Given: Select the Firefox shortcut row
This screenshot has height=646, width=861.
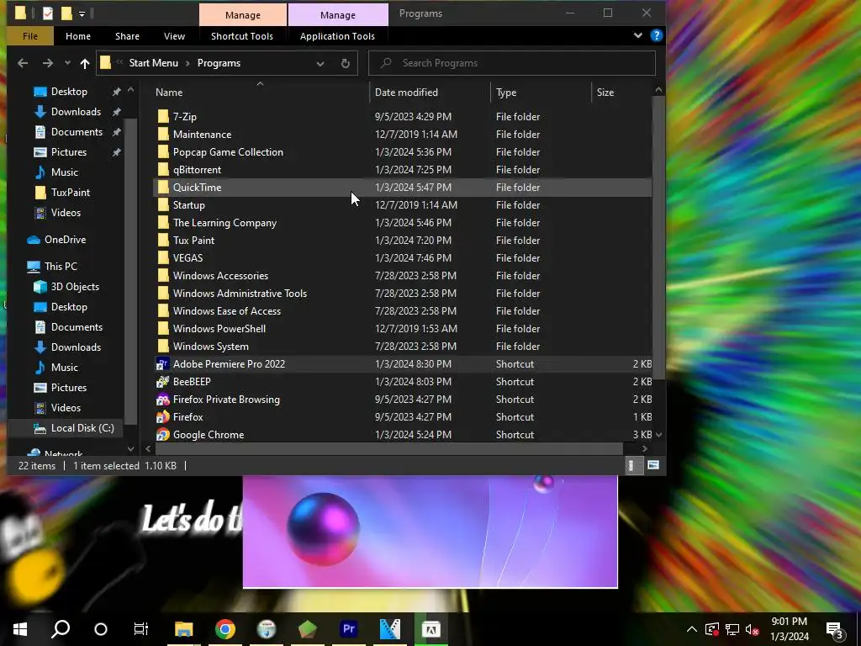Looking at the screenshot, I should pos(403,417).
